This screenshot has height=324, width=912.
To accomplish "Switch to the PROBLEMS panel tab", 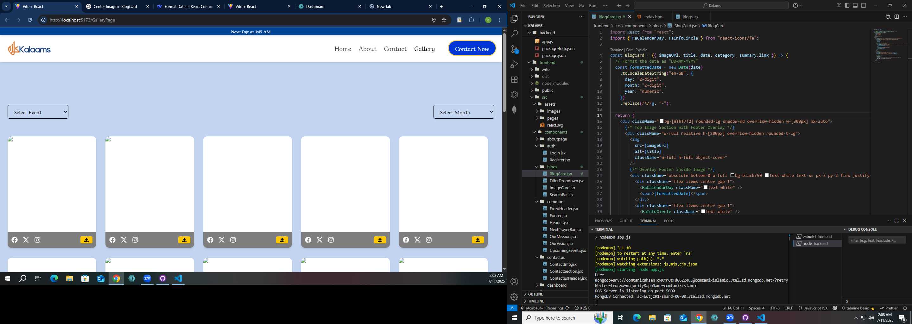I will 603,221.
